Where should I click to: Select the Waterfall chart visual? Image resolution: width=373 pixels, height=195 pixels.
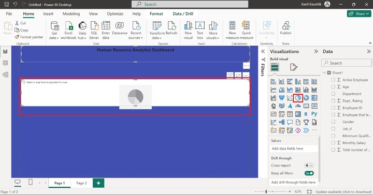[x=274, y=98]
